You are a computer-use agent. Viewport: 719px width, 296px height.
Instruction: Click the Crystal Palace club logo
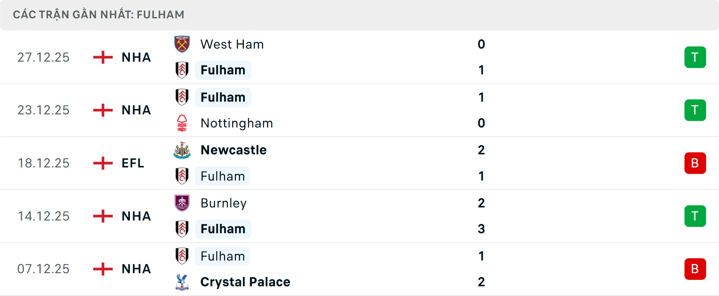[182, 282]
